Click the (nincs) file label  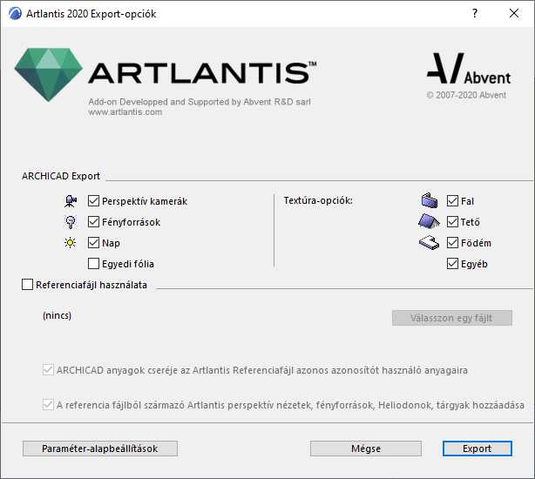click(x=57, y=315)
